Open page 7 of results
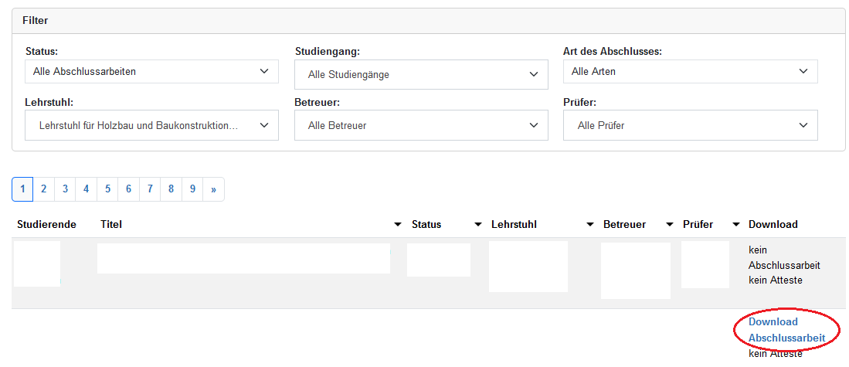 pos(150,189)
